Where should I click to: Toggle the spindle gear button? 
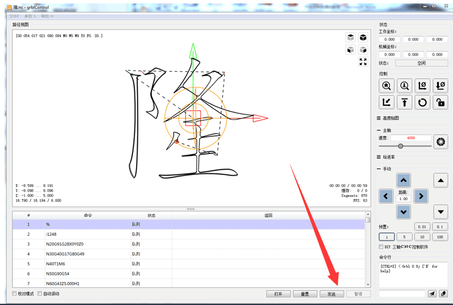click(x=442, y=141)
